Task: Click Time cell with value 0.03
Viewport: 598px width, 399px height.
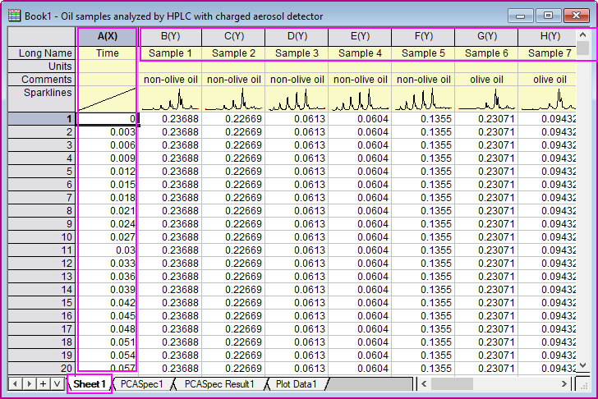Action: 107,250
